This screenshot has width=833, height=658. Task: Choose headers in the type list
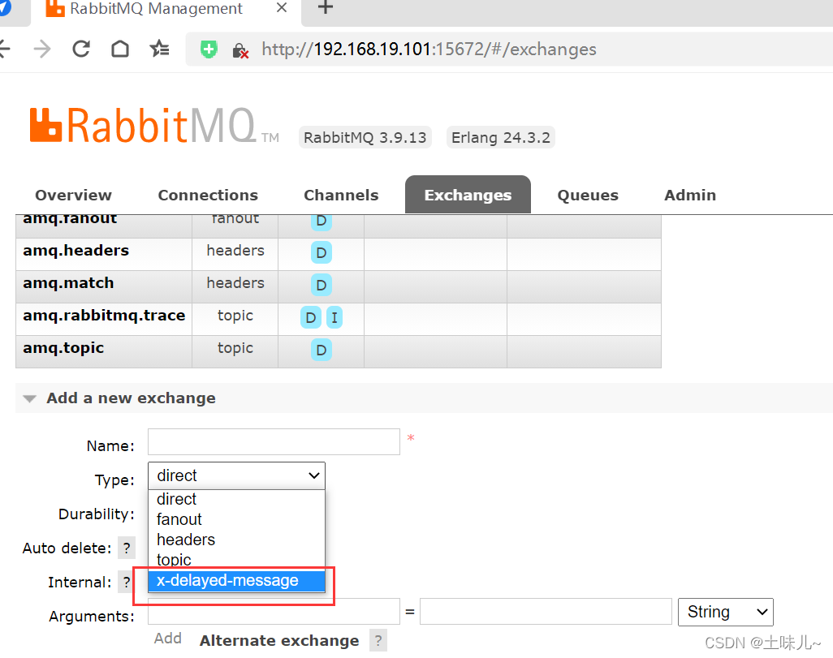pyautogui.click(x=236, y=540)
